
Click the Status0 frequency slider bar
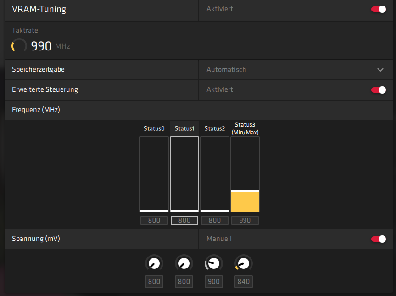(x=154, y=174)
